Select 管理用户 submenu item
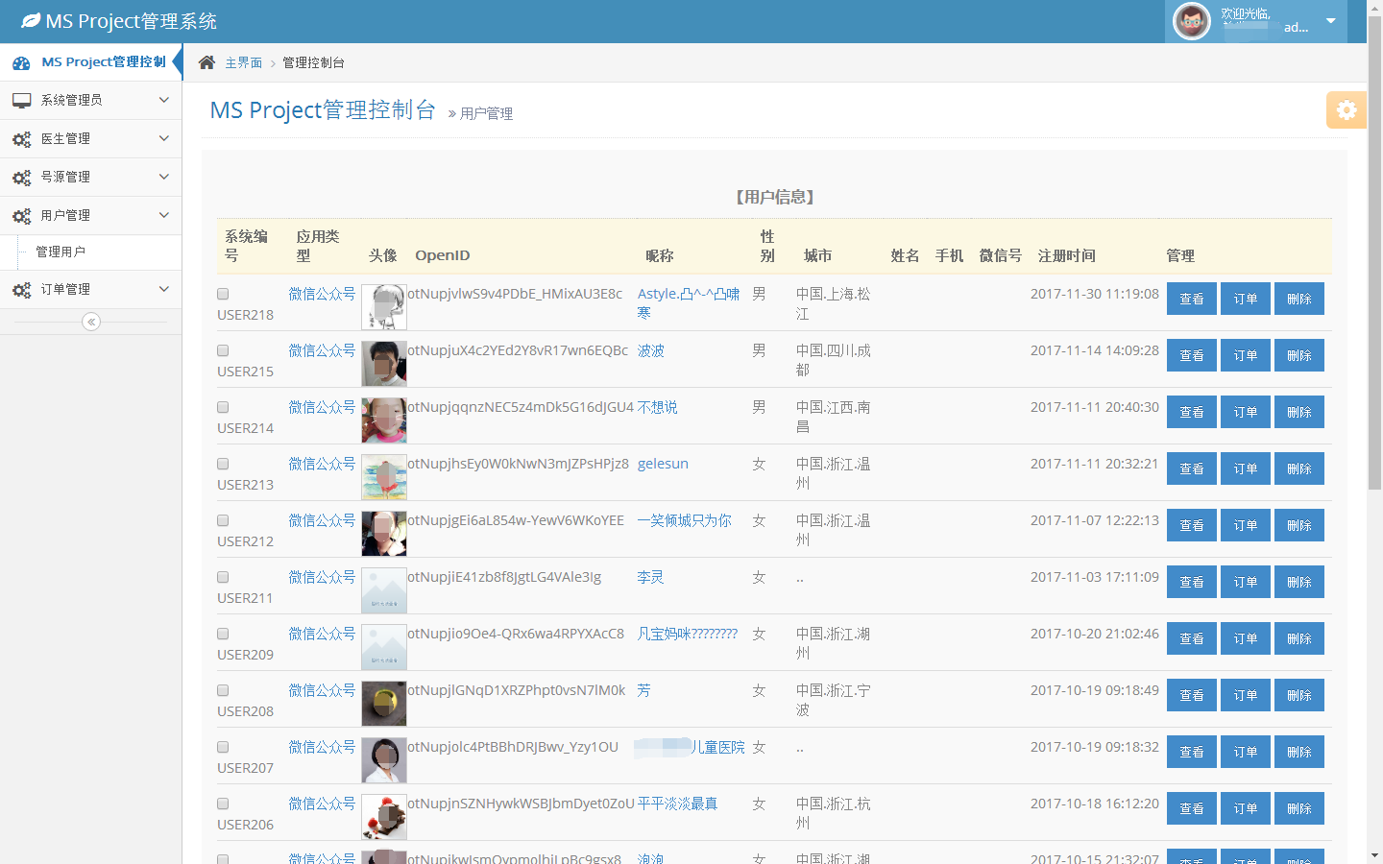This screenshot has height=864, width=1383. click(x=61, y=252)
